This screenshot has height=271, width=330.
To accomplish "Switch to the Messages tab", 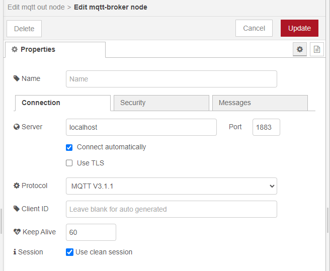I will (x=260, y=103).
